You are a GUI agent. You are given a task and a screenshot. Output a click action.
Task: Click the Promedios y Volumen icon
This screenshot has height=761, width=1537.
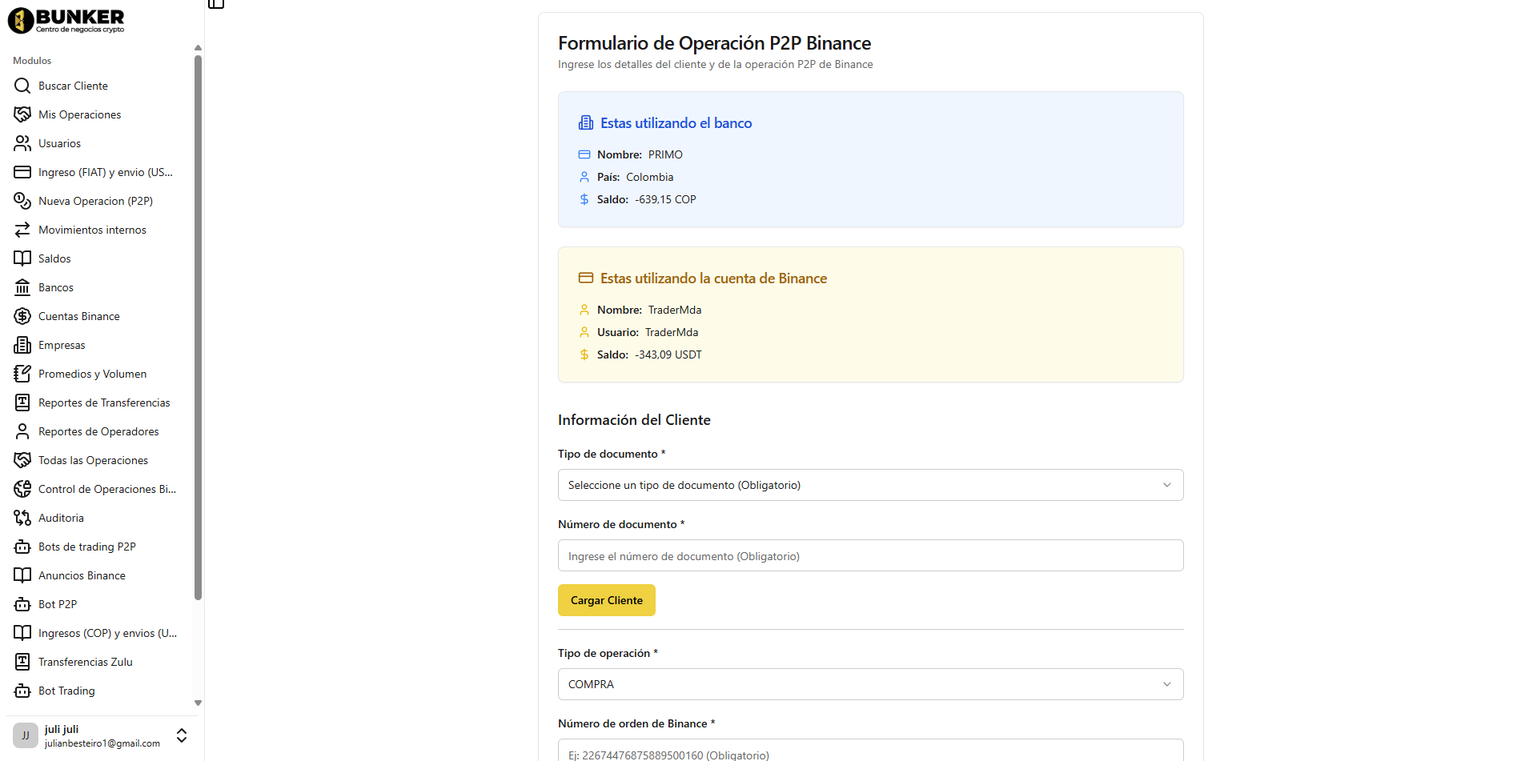click(22, 374)
